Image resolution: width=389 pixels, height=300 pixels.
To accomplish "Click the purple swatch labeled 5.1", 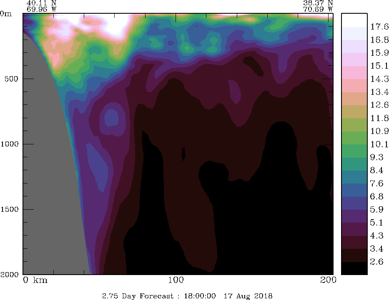I will 354,216.
